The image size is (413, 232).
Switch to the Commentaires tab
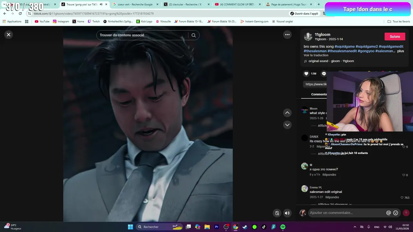(319, 94)
